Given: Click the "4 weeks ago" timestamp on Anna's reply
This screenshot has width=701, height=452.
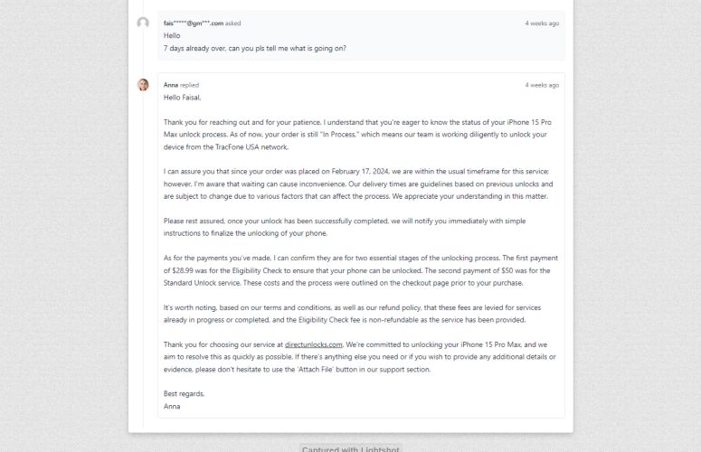Looking at the screenshot, I should pyautogui.click(x=542, y=85).
